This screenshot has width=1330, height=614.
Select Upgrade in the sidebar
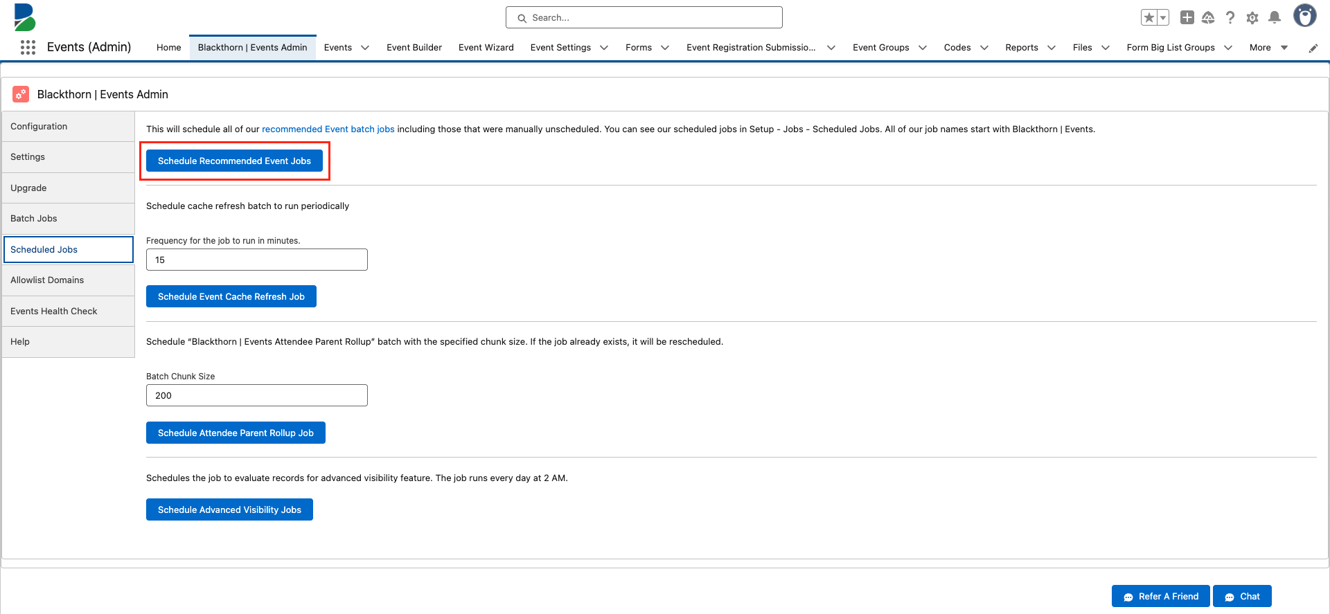click(x=69, y=188)
